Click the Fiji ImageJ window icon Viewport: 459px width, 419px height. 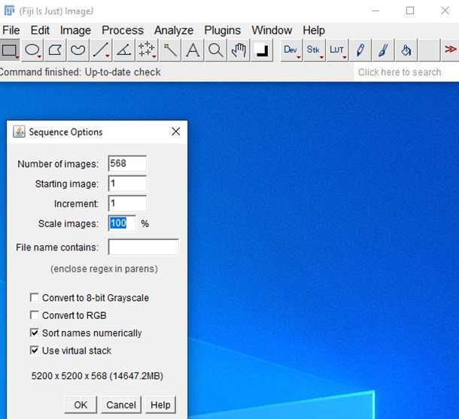[9, 11]
